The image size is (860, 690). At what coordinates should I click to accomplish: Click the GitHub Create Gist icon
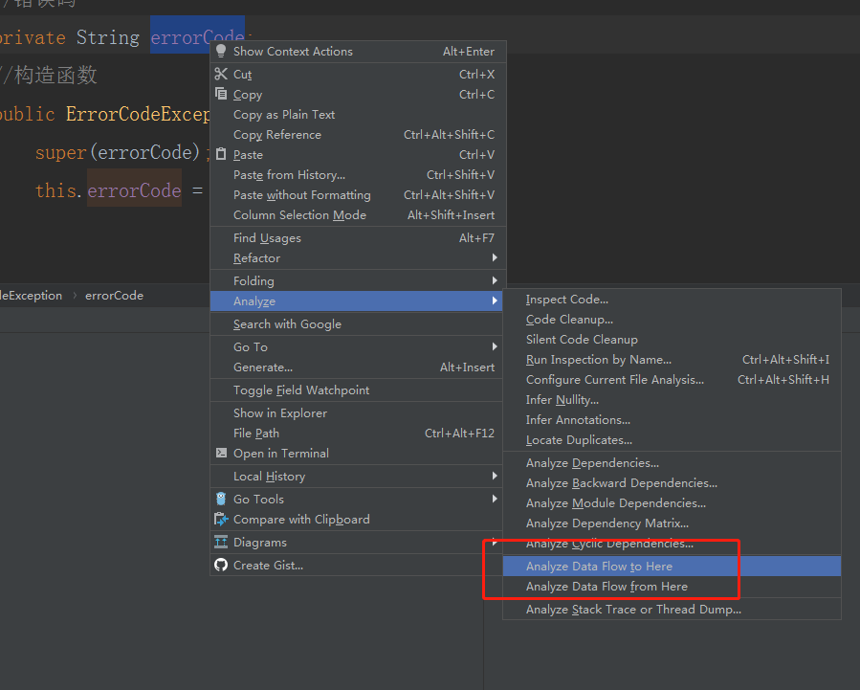(222, 566)
